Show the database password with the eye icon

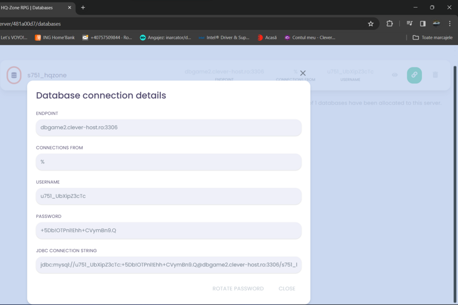click(395, 75)
